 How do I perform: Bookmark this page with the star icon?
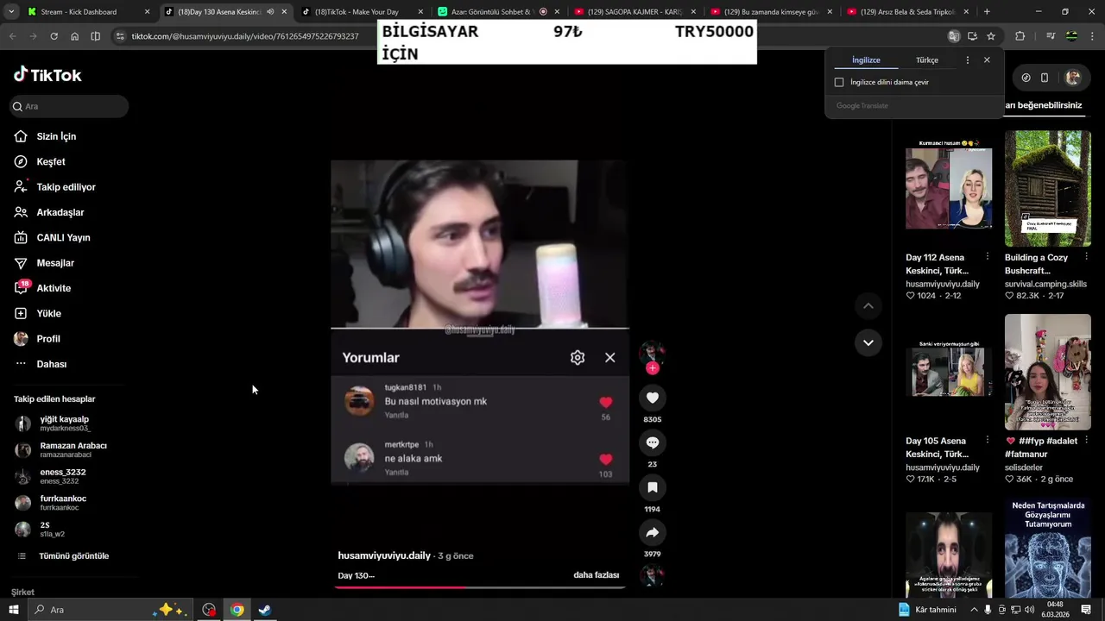[991, 36]
